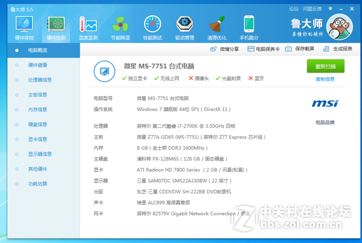Click the 摄像头 status item
The height and width of the screenshot is (243, 362).
[x=199, y=78]
